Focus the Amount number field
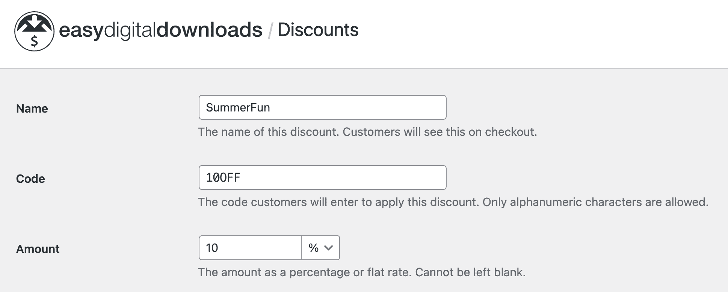The image size is (728, 292). click(250, 248)
